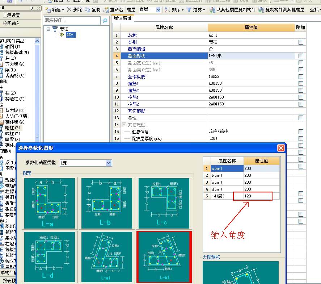Collapse the 暗柱 tree node

click(x=48, y=29)
